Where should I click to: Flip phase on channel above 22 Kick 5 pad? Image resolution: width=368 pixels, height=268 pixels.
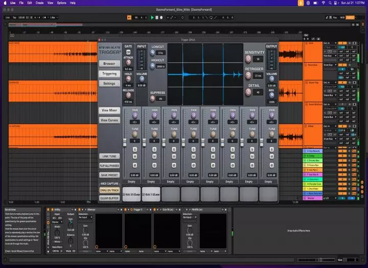point(154,165)
